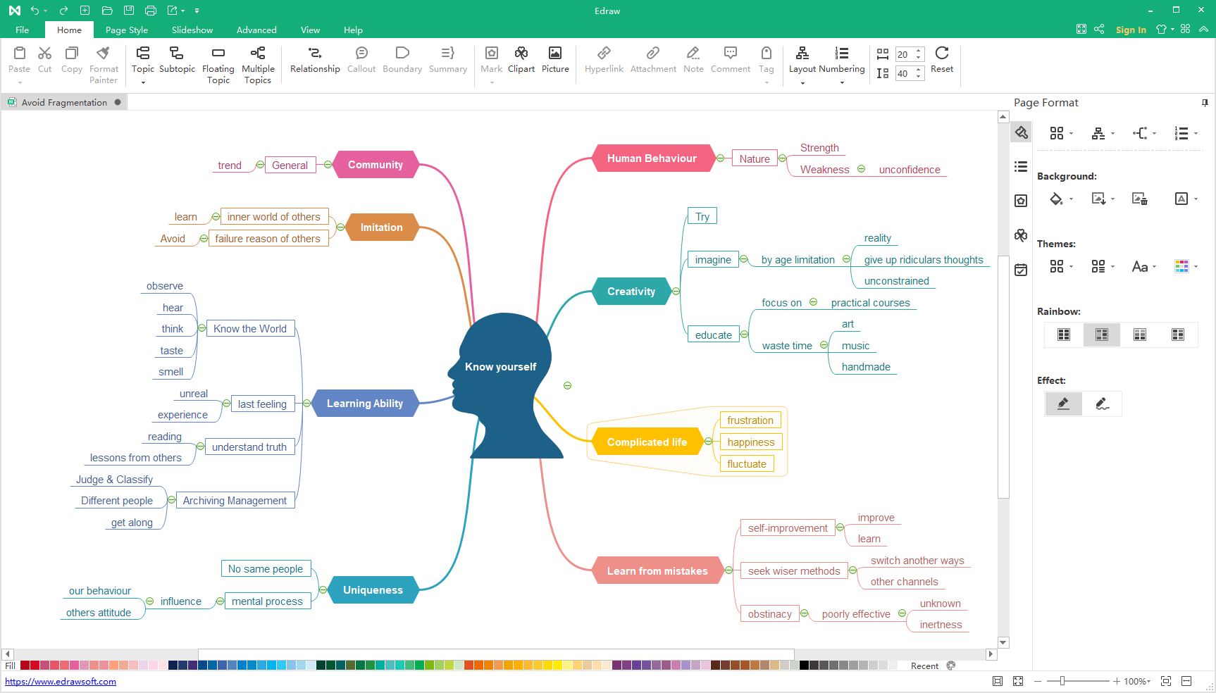Add a Subtopic from the ribbon
1216x693 pixels.
[177, 54]
